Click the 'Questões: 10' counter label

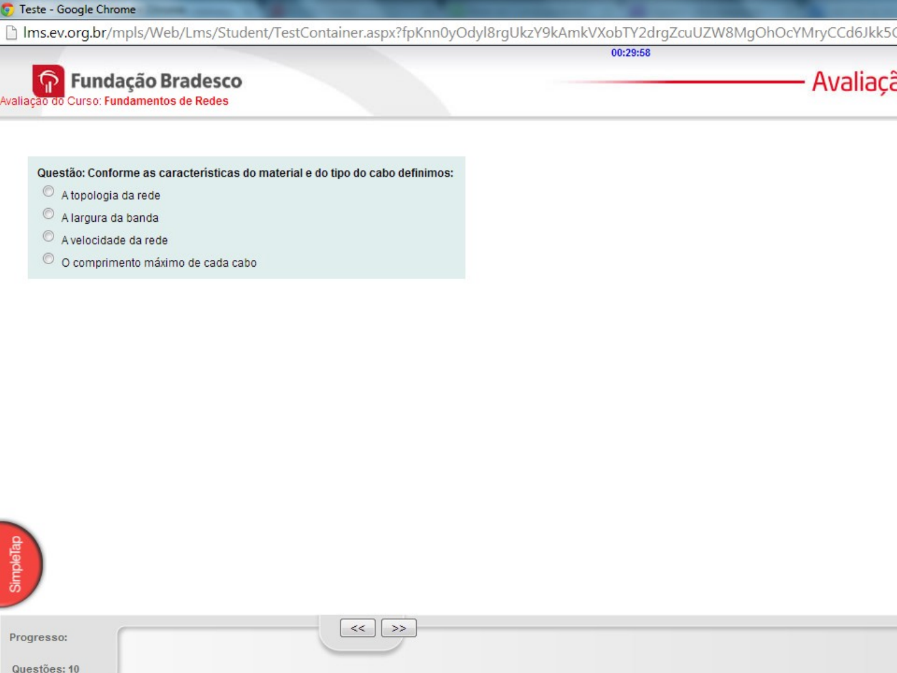tap(45, 668)
